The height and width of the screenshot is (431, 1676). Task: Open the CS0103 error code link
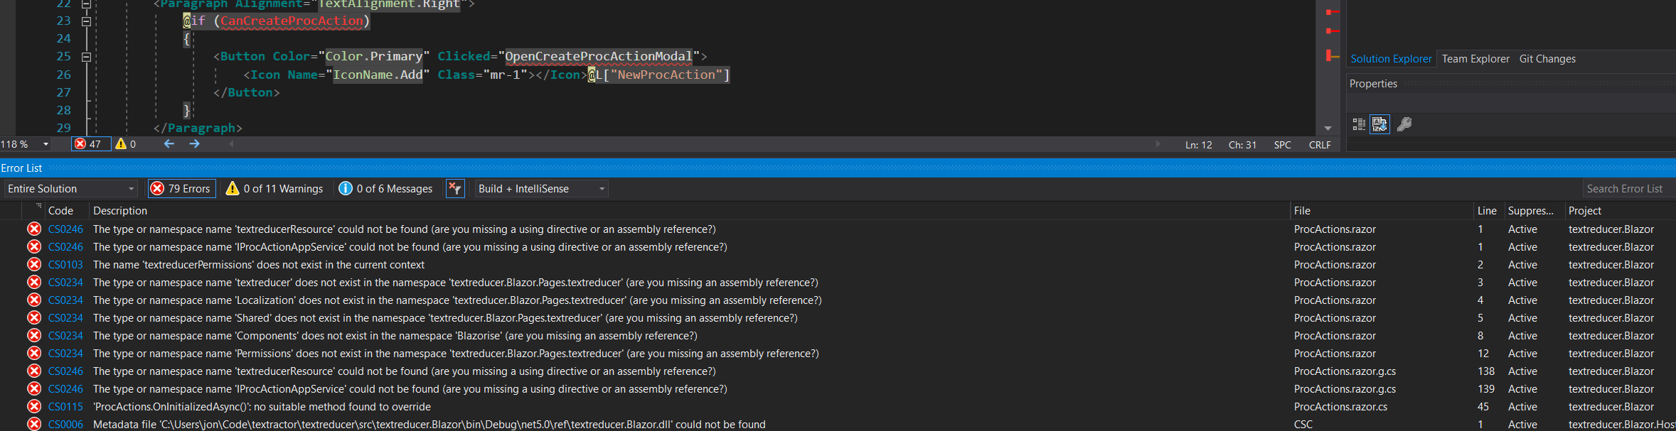[65, 265]
